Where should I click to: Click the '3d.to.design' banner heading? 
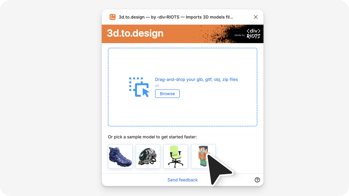pyautogui.click(x=135, y=34)
